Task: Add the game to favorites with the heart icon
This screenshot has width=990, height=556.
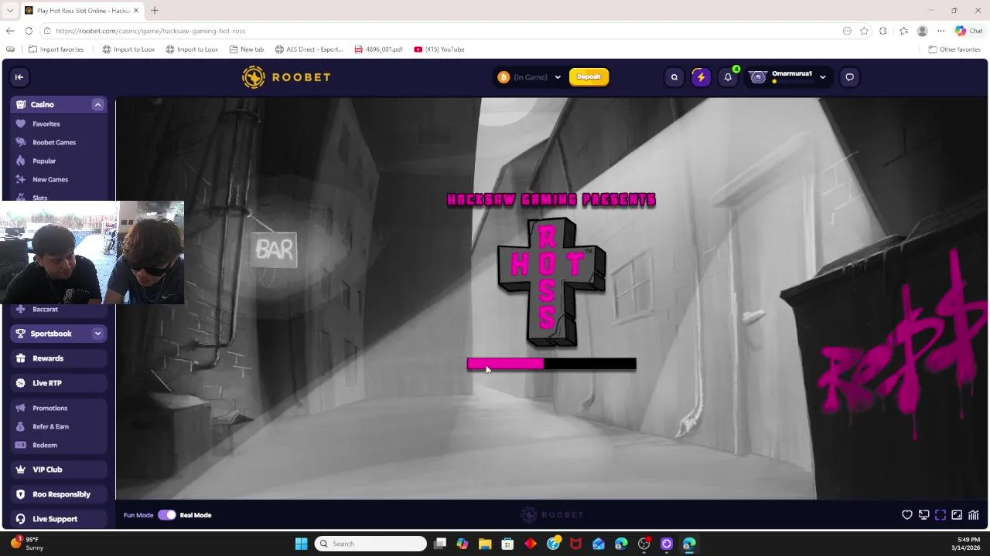Action: point(907,515)
